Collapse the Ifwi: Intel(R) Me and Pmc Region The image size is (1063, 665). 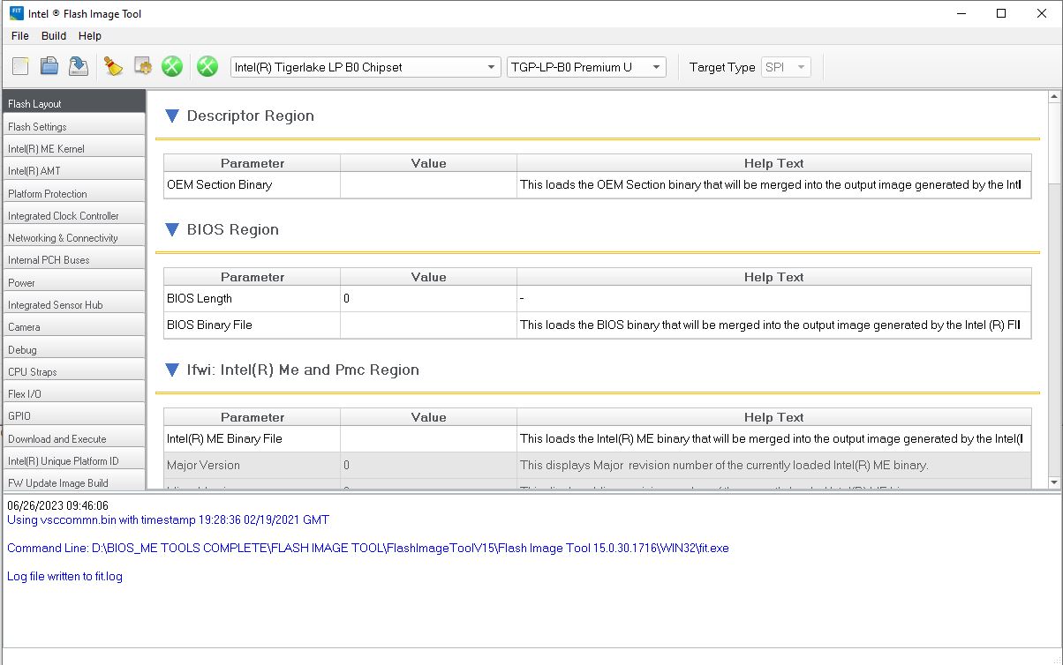(172, 370)
